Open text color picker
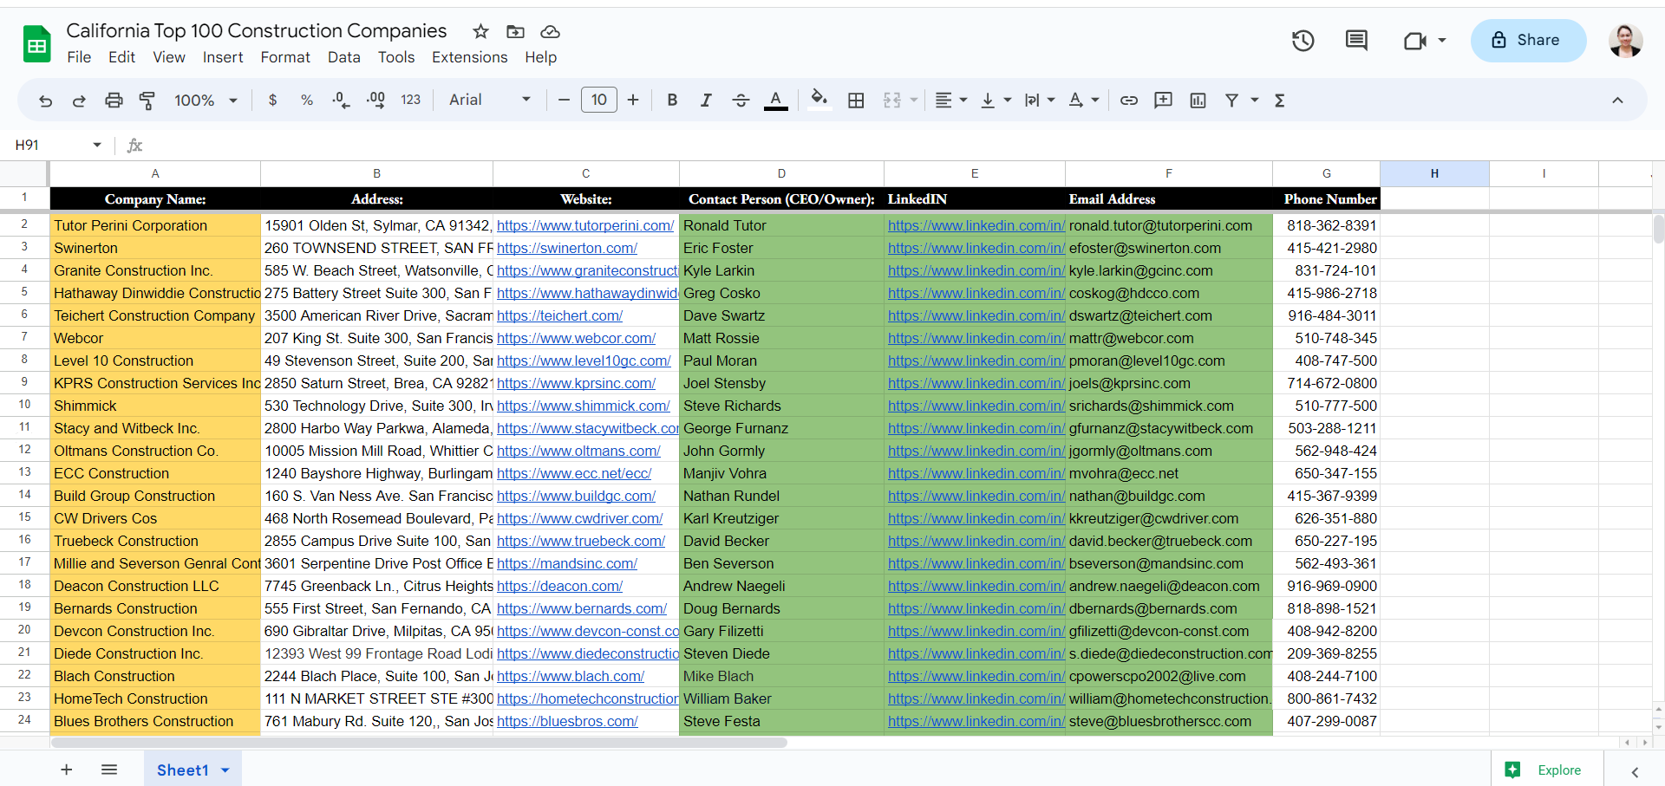Viewport: 1665px width, 786px height. [776, 101]
